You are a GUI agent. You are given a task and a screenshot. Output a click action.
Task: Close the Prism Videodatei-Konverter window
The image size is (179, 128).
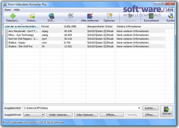click(x=170, y=3)
